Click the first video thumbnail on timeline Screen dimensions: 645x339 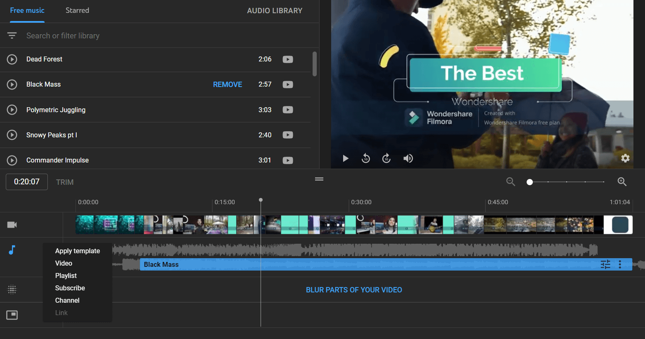coord(85,225)
